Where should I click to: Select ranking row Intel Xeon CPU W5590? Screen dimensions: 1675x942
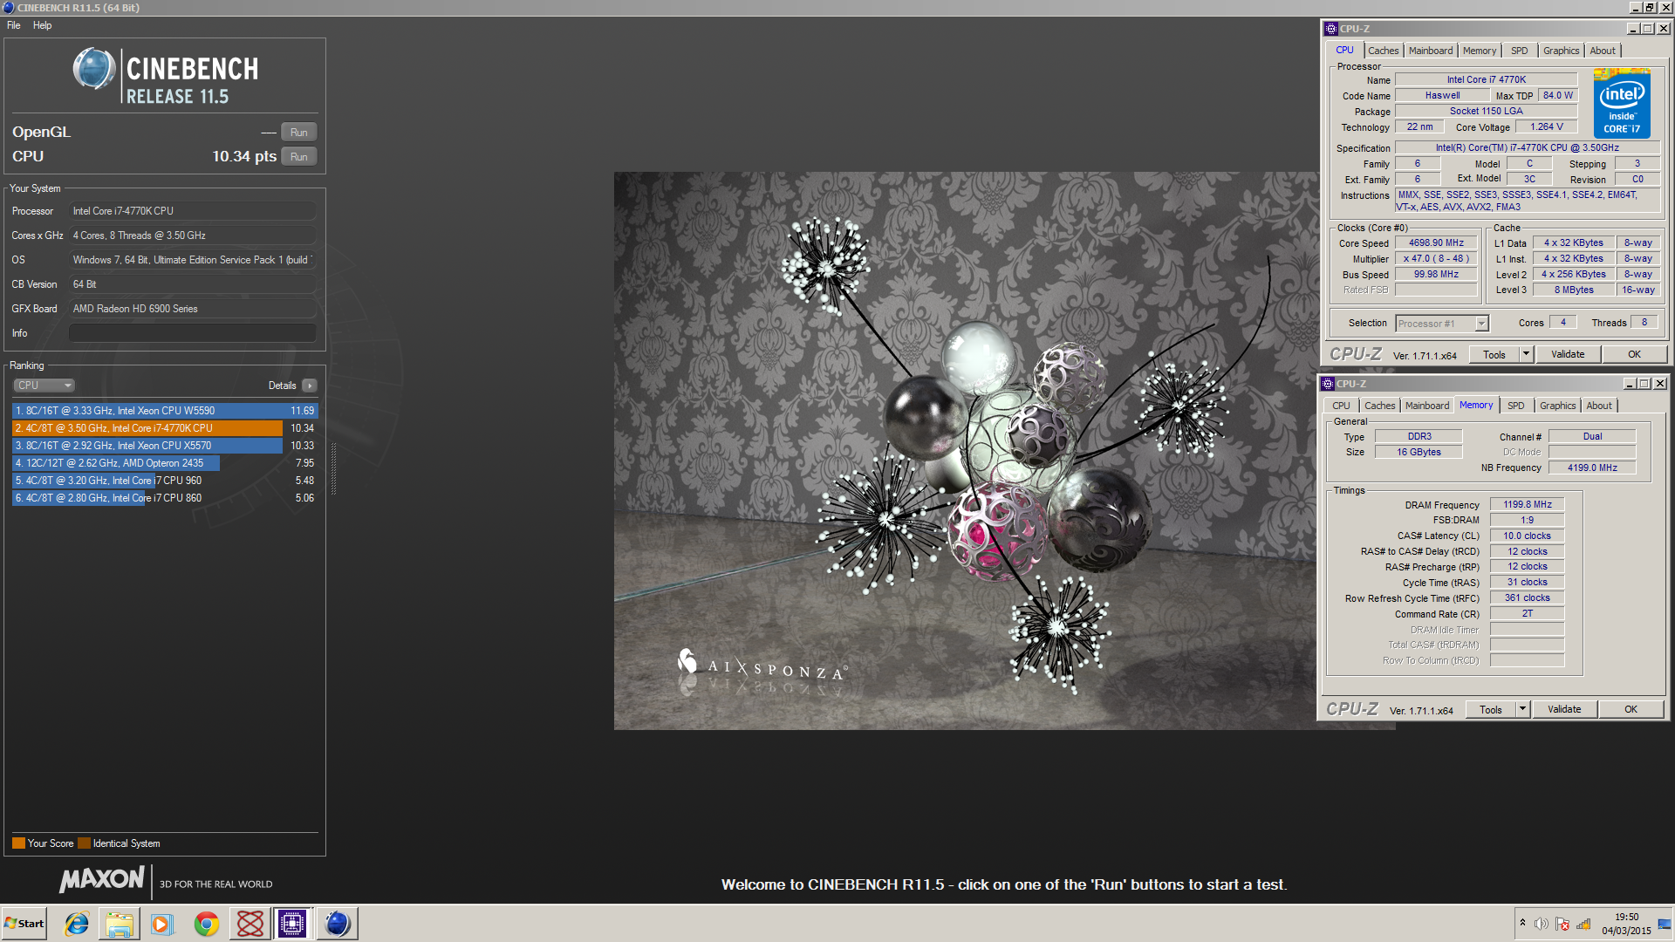tap(165, 411)
